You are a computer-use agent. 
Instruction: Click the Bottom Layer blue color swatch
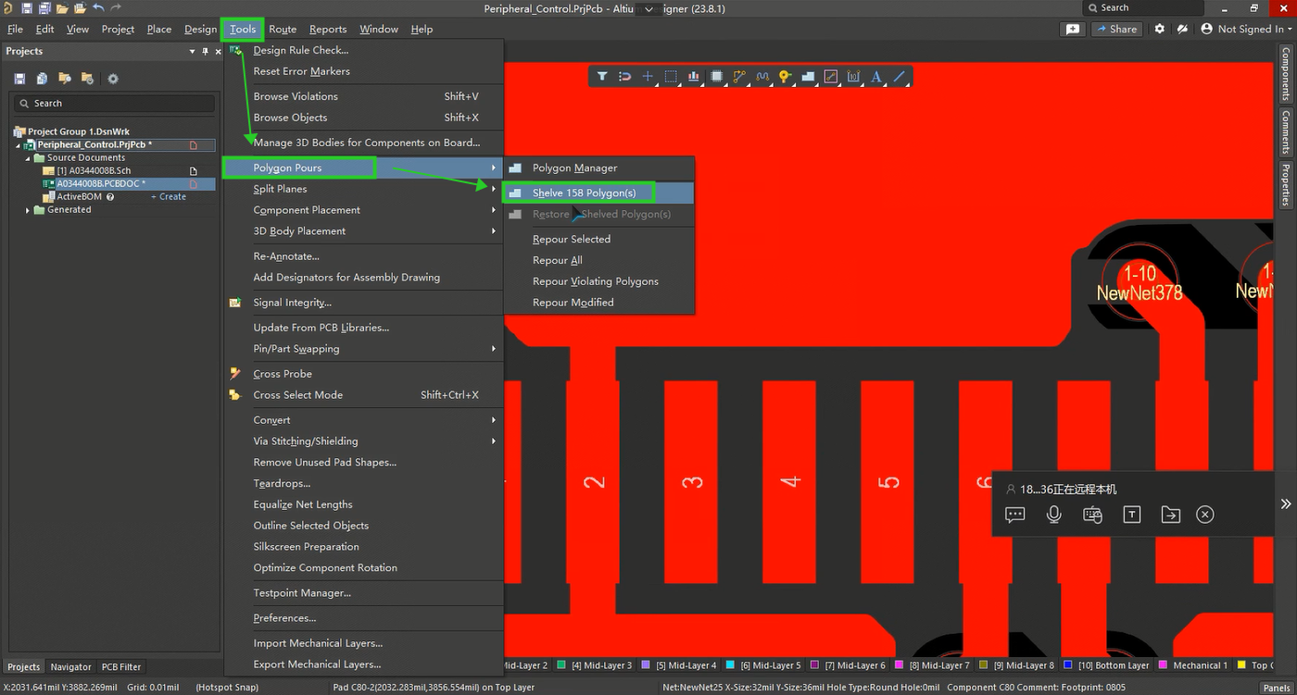tap(1068, 665)
